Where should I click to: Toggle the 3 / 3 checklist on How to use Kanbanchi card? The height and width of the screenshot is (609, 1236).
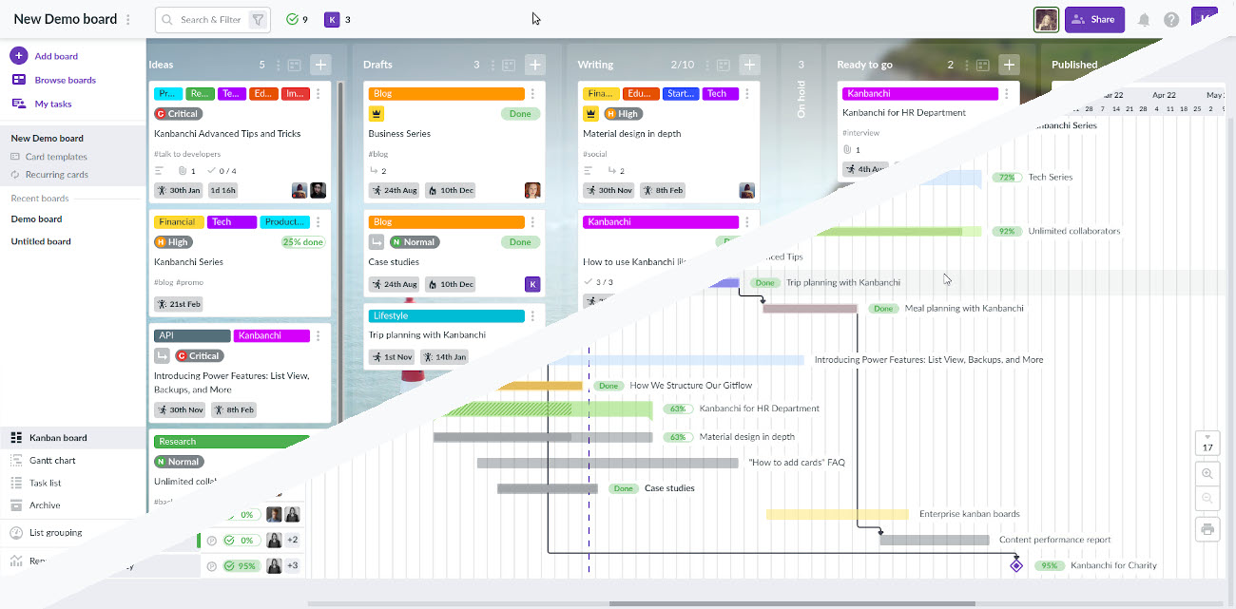[599, 282]
